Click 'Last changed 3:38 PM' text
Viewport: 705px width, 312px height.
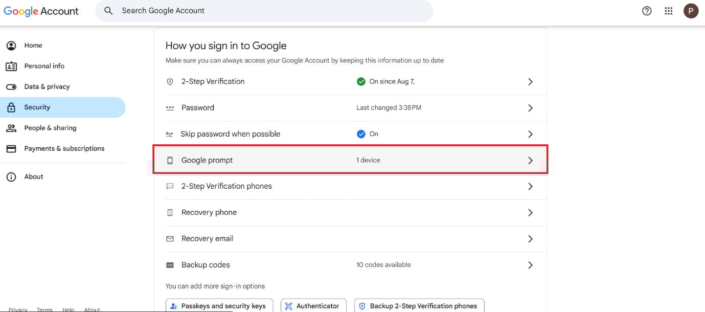[x=389, y=108]
